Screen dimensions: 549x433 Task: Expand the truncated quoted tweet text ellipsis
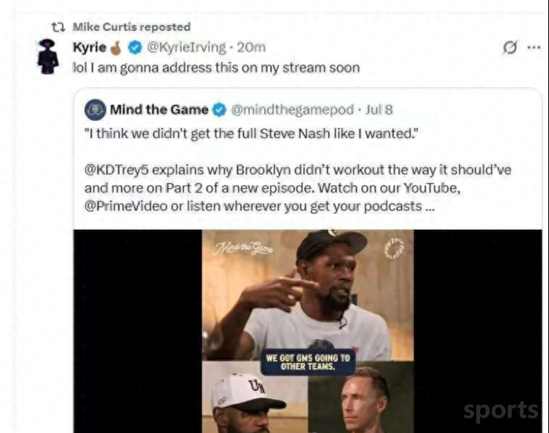429,207
